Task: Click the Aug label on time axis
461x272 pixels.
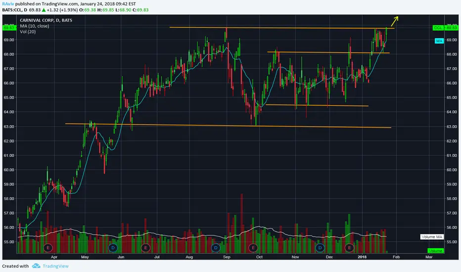Action: [x=189, y=257]
